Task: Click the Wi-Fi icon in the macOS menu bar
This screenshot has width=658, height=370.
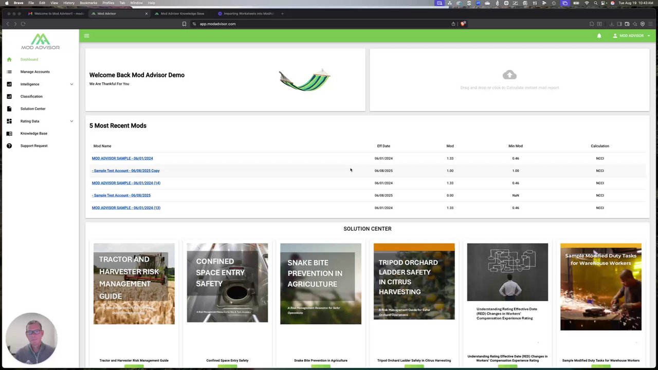Action: [x=587, y=3]
